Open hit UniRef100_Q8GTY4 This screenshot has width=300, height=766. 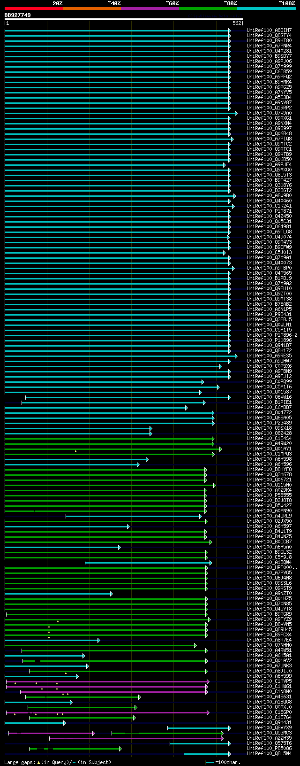tap(269, 36)
